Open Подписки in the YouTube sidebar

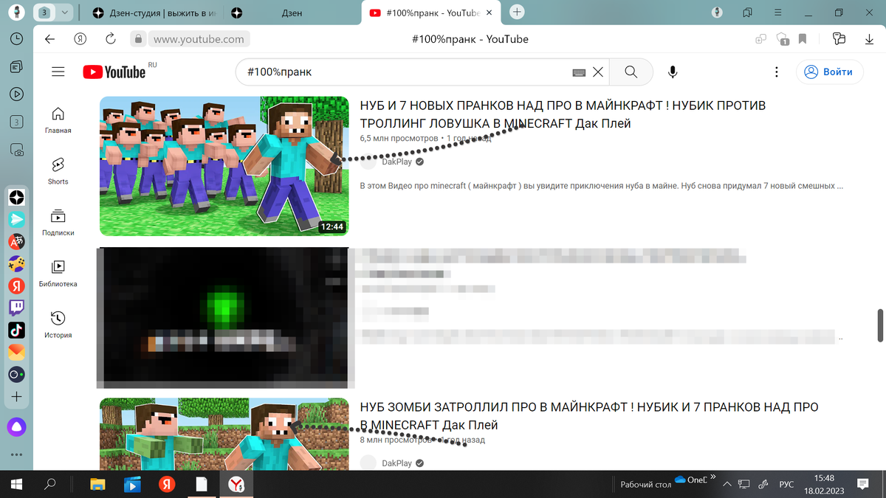[57, 221]
